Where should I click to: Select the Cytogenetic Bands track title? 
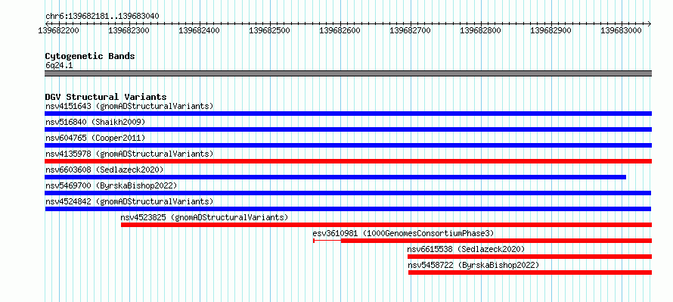[x=90, y=56]
